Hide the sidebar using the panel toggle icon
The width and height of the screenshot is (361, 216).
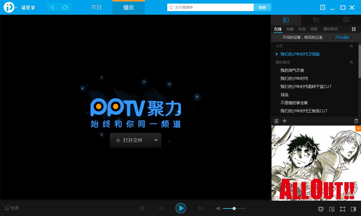(353, 209)
